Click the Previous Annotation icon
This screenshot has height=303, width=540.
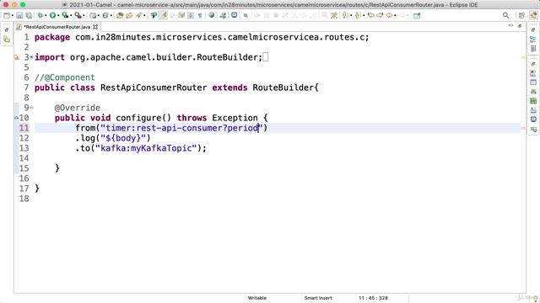click(x=358, y=15)
